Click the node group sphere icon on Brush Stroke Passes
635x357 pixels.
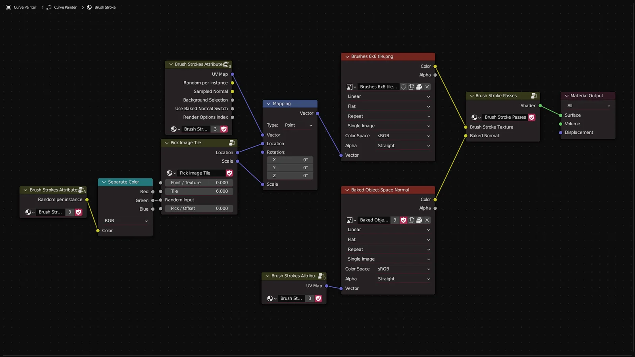(475, 117)
